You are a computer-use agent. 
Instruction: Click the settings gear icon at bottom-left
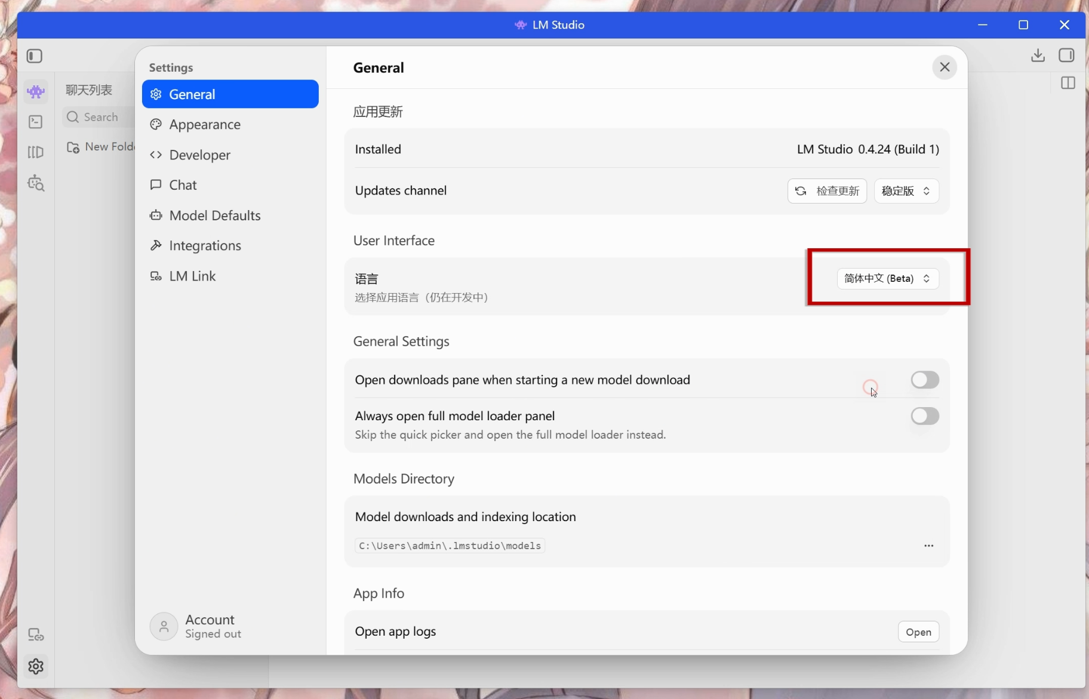[36, 666]
